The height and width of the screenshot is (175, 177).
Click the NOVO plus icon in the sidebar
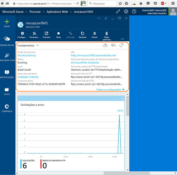point(7,22)
